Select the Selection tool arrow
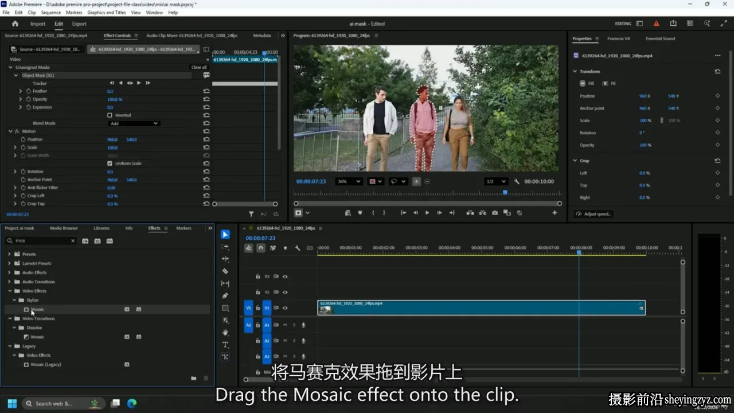The width and height of the screenshot is (734, 413). point(225,235)
